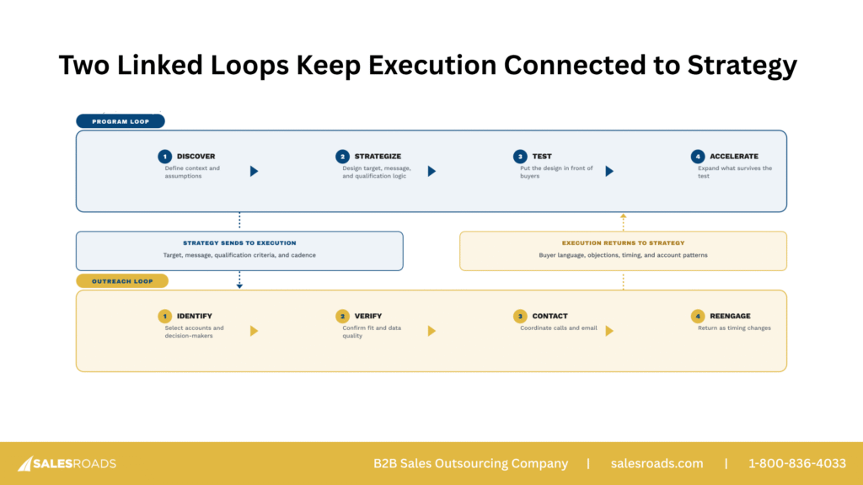Click 'Design target, message, and qualification logic' text
Viewport: 863px width, 485px height.
(377, 172)
